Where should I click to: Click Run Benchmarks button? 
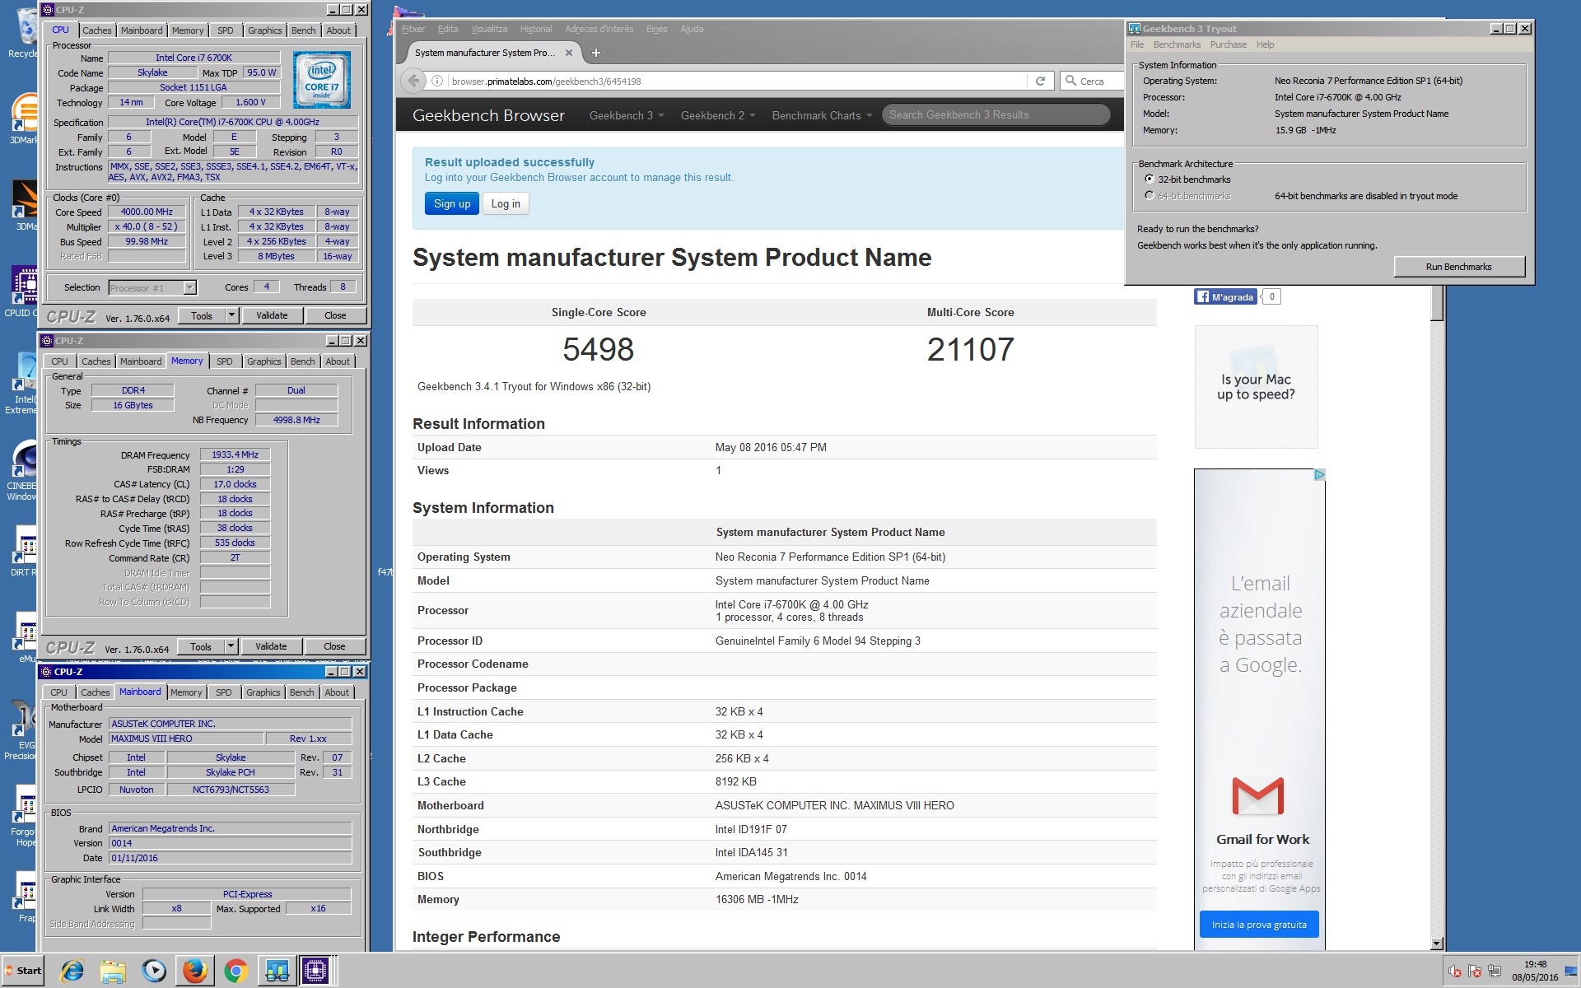pyautogui.click(x=1458, y=267)
